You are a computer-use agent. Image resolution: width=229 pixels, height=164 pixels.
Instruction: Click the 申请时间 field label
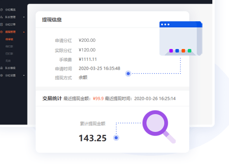coord(64,69)
